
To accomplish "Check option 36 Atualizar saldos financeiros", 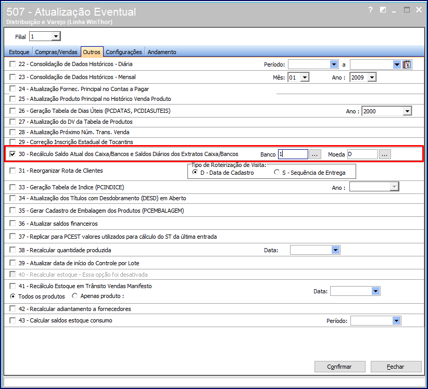I will [x=12, y=224].
